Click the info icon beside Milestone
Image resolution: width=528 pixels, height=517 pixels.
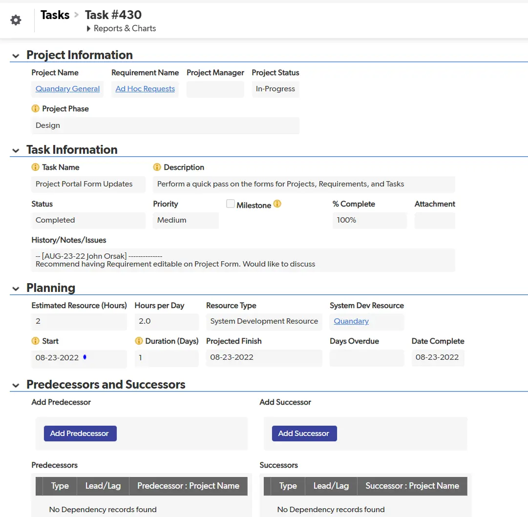tap(277, 204)
